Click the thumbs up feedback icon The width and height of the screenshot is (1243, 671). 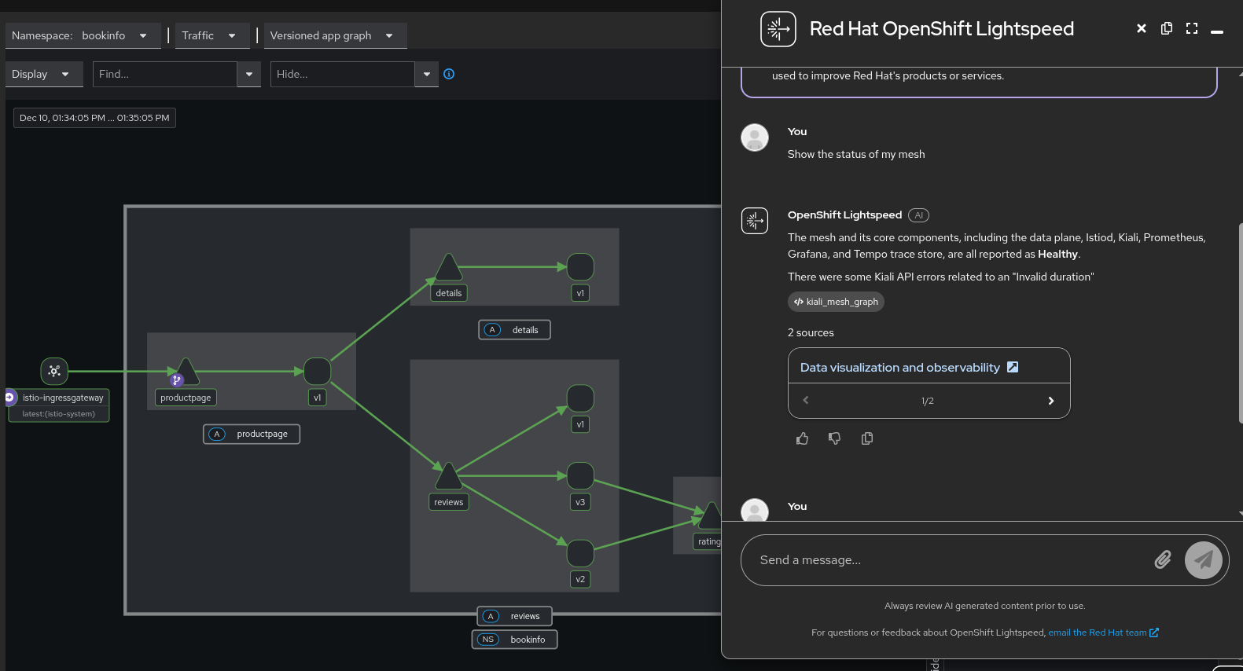point(802,438)
